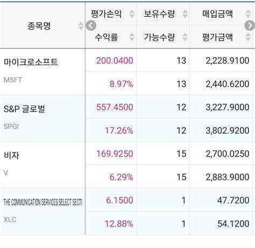Click the XLC ticker symbol

pos(10,219)
